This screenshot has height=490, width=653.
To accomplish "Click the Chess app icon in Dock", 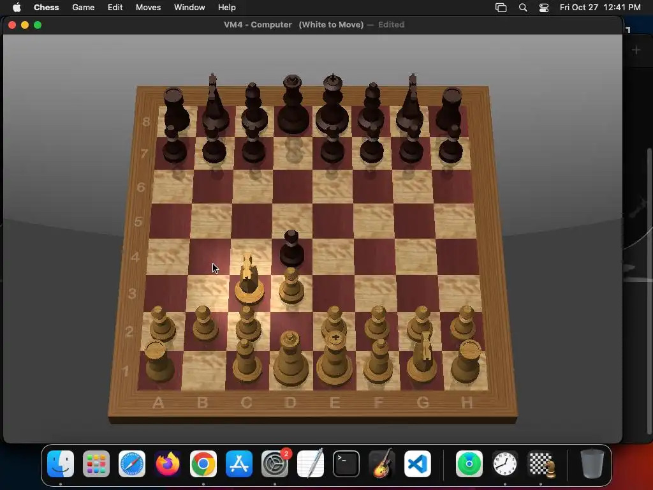I will pyautogui.click(x=541, y=464).
